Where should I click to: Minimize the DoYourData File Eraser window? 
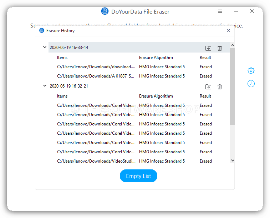(236, 11)
